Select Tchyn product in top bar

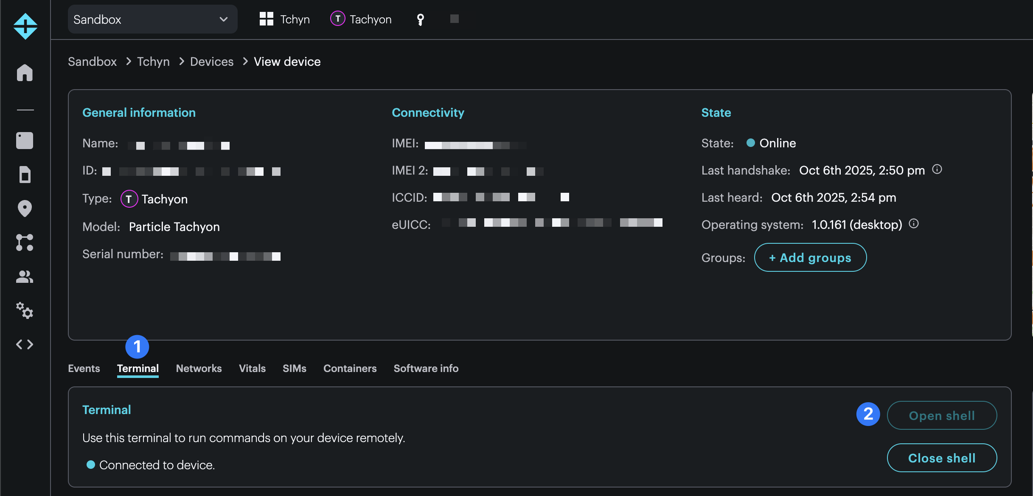point(285,20)
